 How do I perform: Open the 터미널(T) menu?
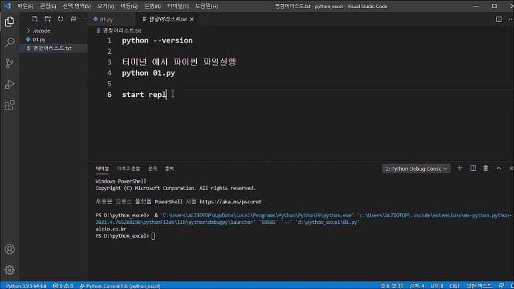[x=178, y=6]
